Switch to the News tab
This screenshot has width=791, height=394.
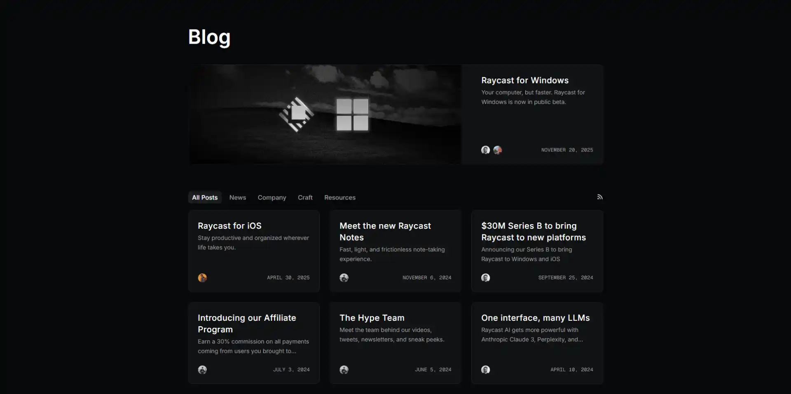click(x=238, y=197)
